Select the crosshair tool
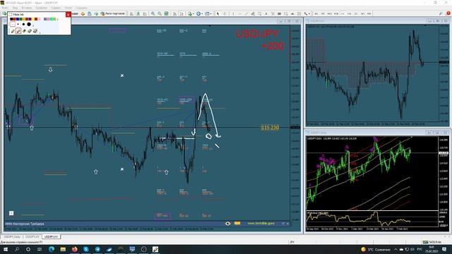Image resolution: width=452 pixels, height=254 pixels. coord(225,13)
